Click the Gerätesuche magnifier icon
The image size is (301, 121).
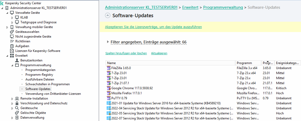pos(17,108)
